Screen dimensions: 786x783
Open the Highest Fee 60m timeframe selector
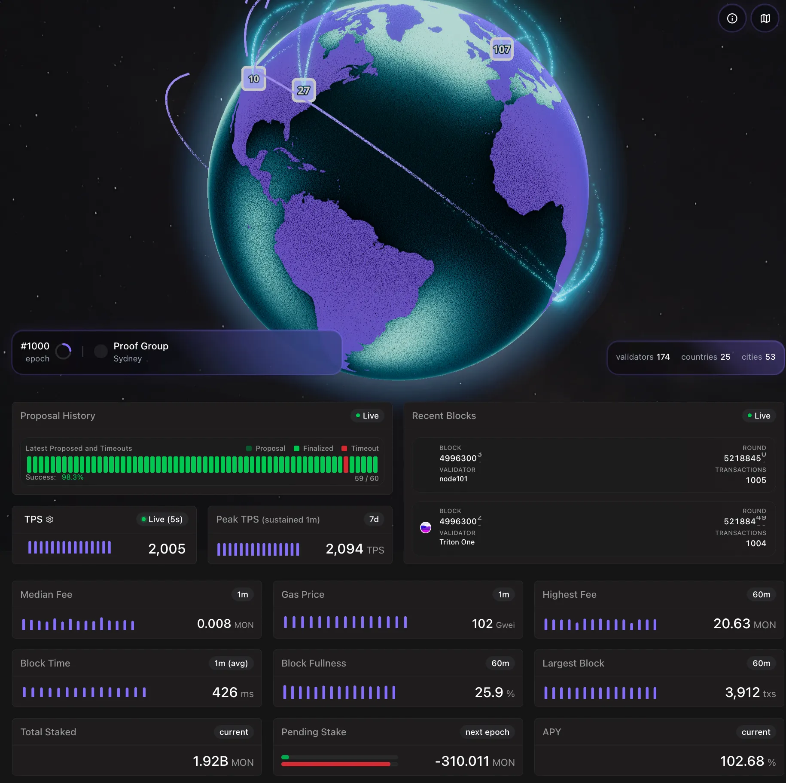[761, 594]
